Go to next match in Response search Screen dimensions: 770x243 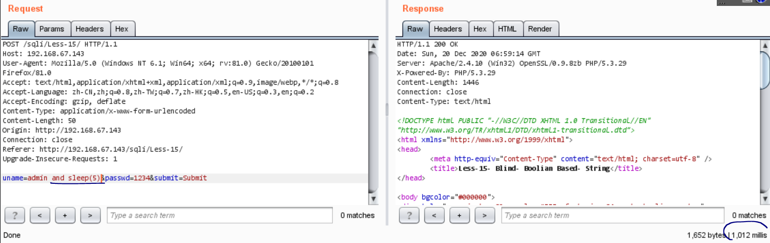(484, 215)
